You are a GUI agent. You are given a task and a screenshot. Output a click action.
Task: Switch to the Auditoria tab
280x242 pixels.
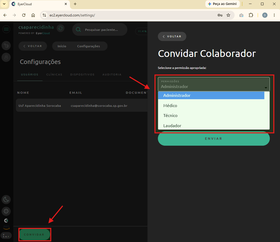[x=112, y=74]
